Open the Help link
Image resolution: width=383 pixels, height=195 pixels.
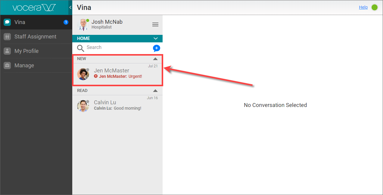[x=363, y=7]
